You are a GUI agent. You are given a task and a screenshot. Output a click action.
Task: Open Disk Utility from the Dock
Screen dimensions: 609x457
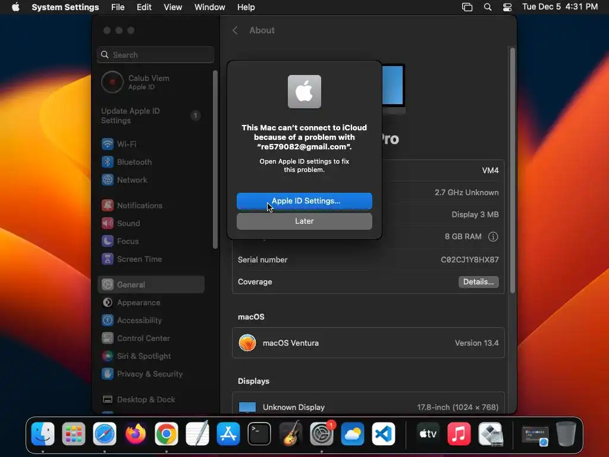491,434
